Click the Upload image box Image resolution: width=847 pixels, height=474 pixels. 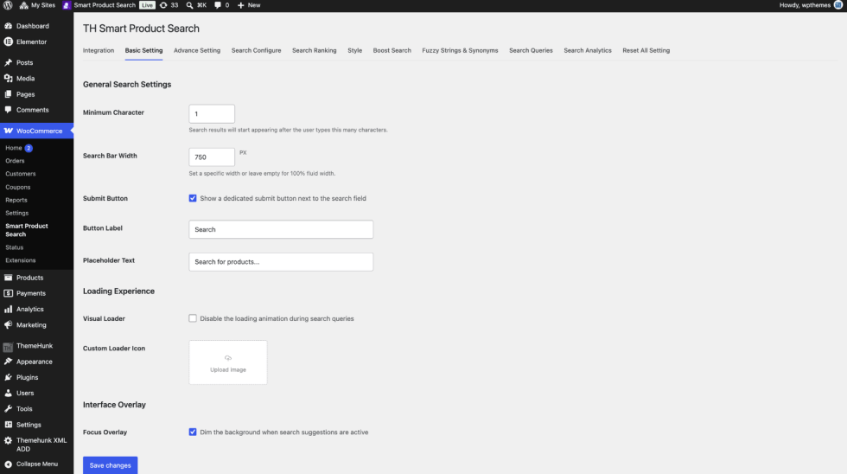[228, 362]
